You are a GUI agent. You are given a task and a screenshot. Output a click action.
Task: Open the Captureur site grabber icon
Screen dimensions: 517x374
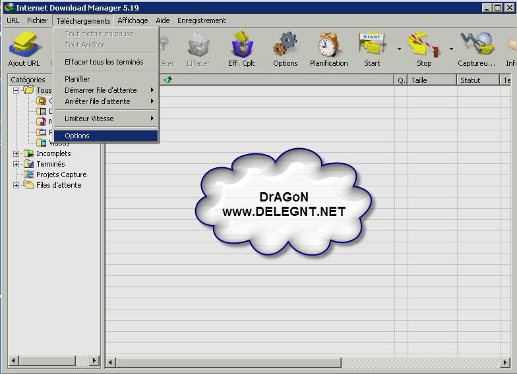pyautogui.click(x=477, y=45)
